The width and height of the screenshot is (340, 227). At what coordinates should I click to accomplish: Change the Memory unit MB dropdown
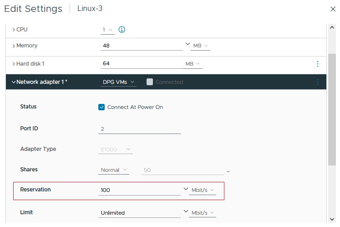200,46
